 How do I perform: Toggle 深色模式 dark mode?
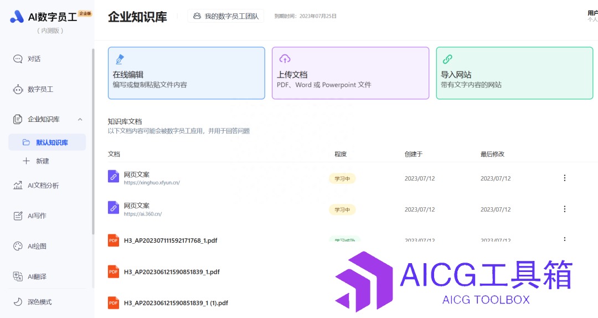pos(40,302)
